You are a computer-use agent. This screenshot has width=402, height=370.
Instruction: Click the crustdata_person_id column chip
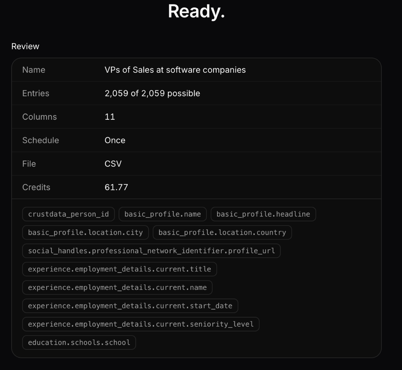(x=68, y=214)
